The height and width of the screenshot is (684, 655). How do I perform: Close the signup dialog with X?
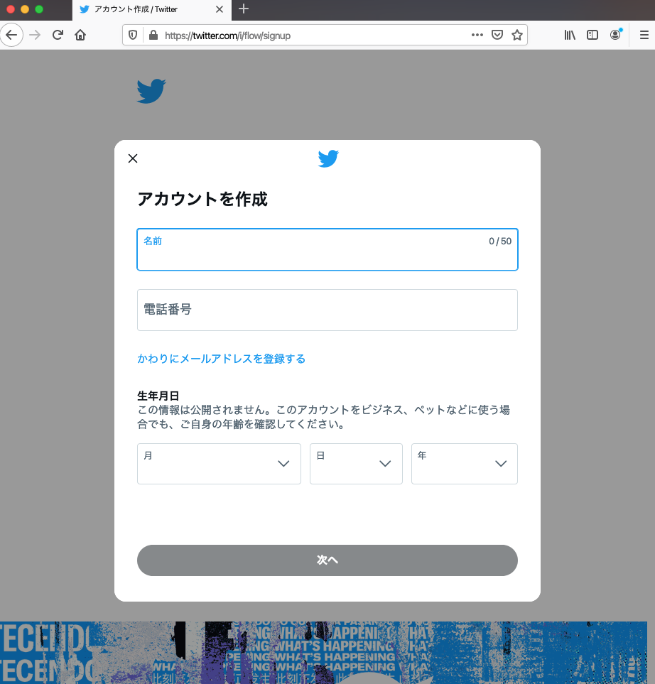coord(133,158)
